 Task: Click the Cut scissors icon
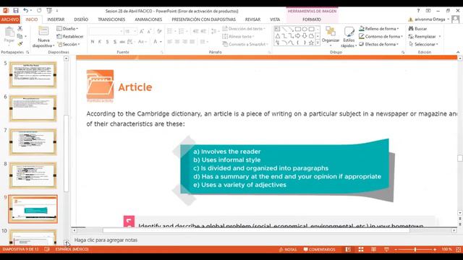(x=20, y=28)
